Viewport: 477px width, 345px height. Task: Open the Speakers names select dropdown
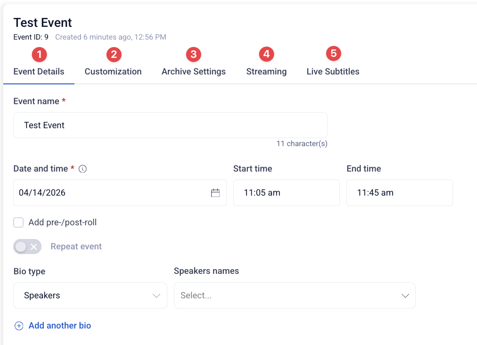tap(295, 296)
